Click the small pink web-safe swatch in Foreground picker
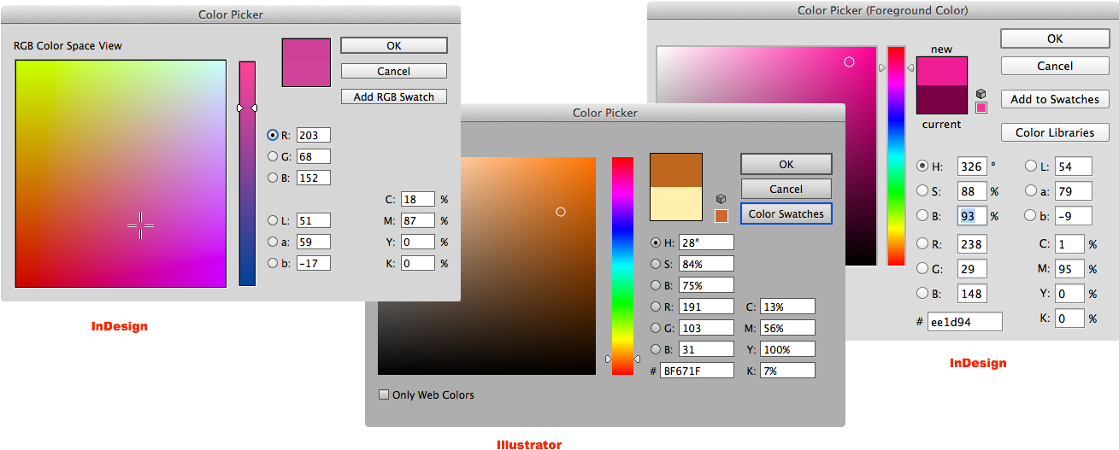1119x450 pixels. (x=981, y=108)
